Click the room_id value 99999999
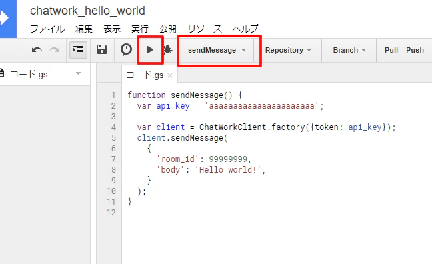 (228, 159)
